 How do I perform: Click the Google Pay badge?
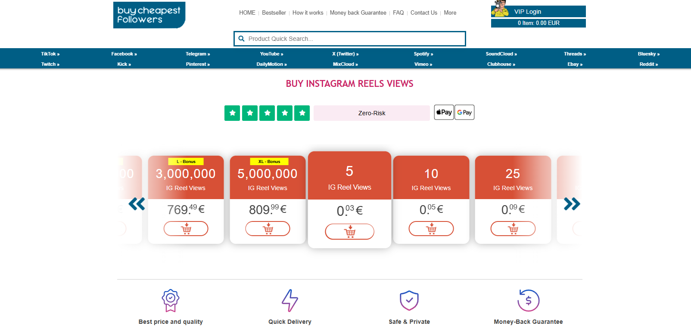pyautogui.click(x=464, y=112)
